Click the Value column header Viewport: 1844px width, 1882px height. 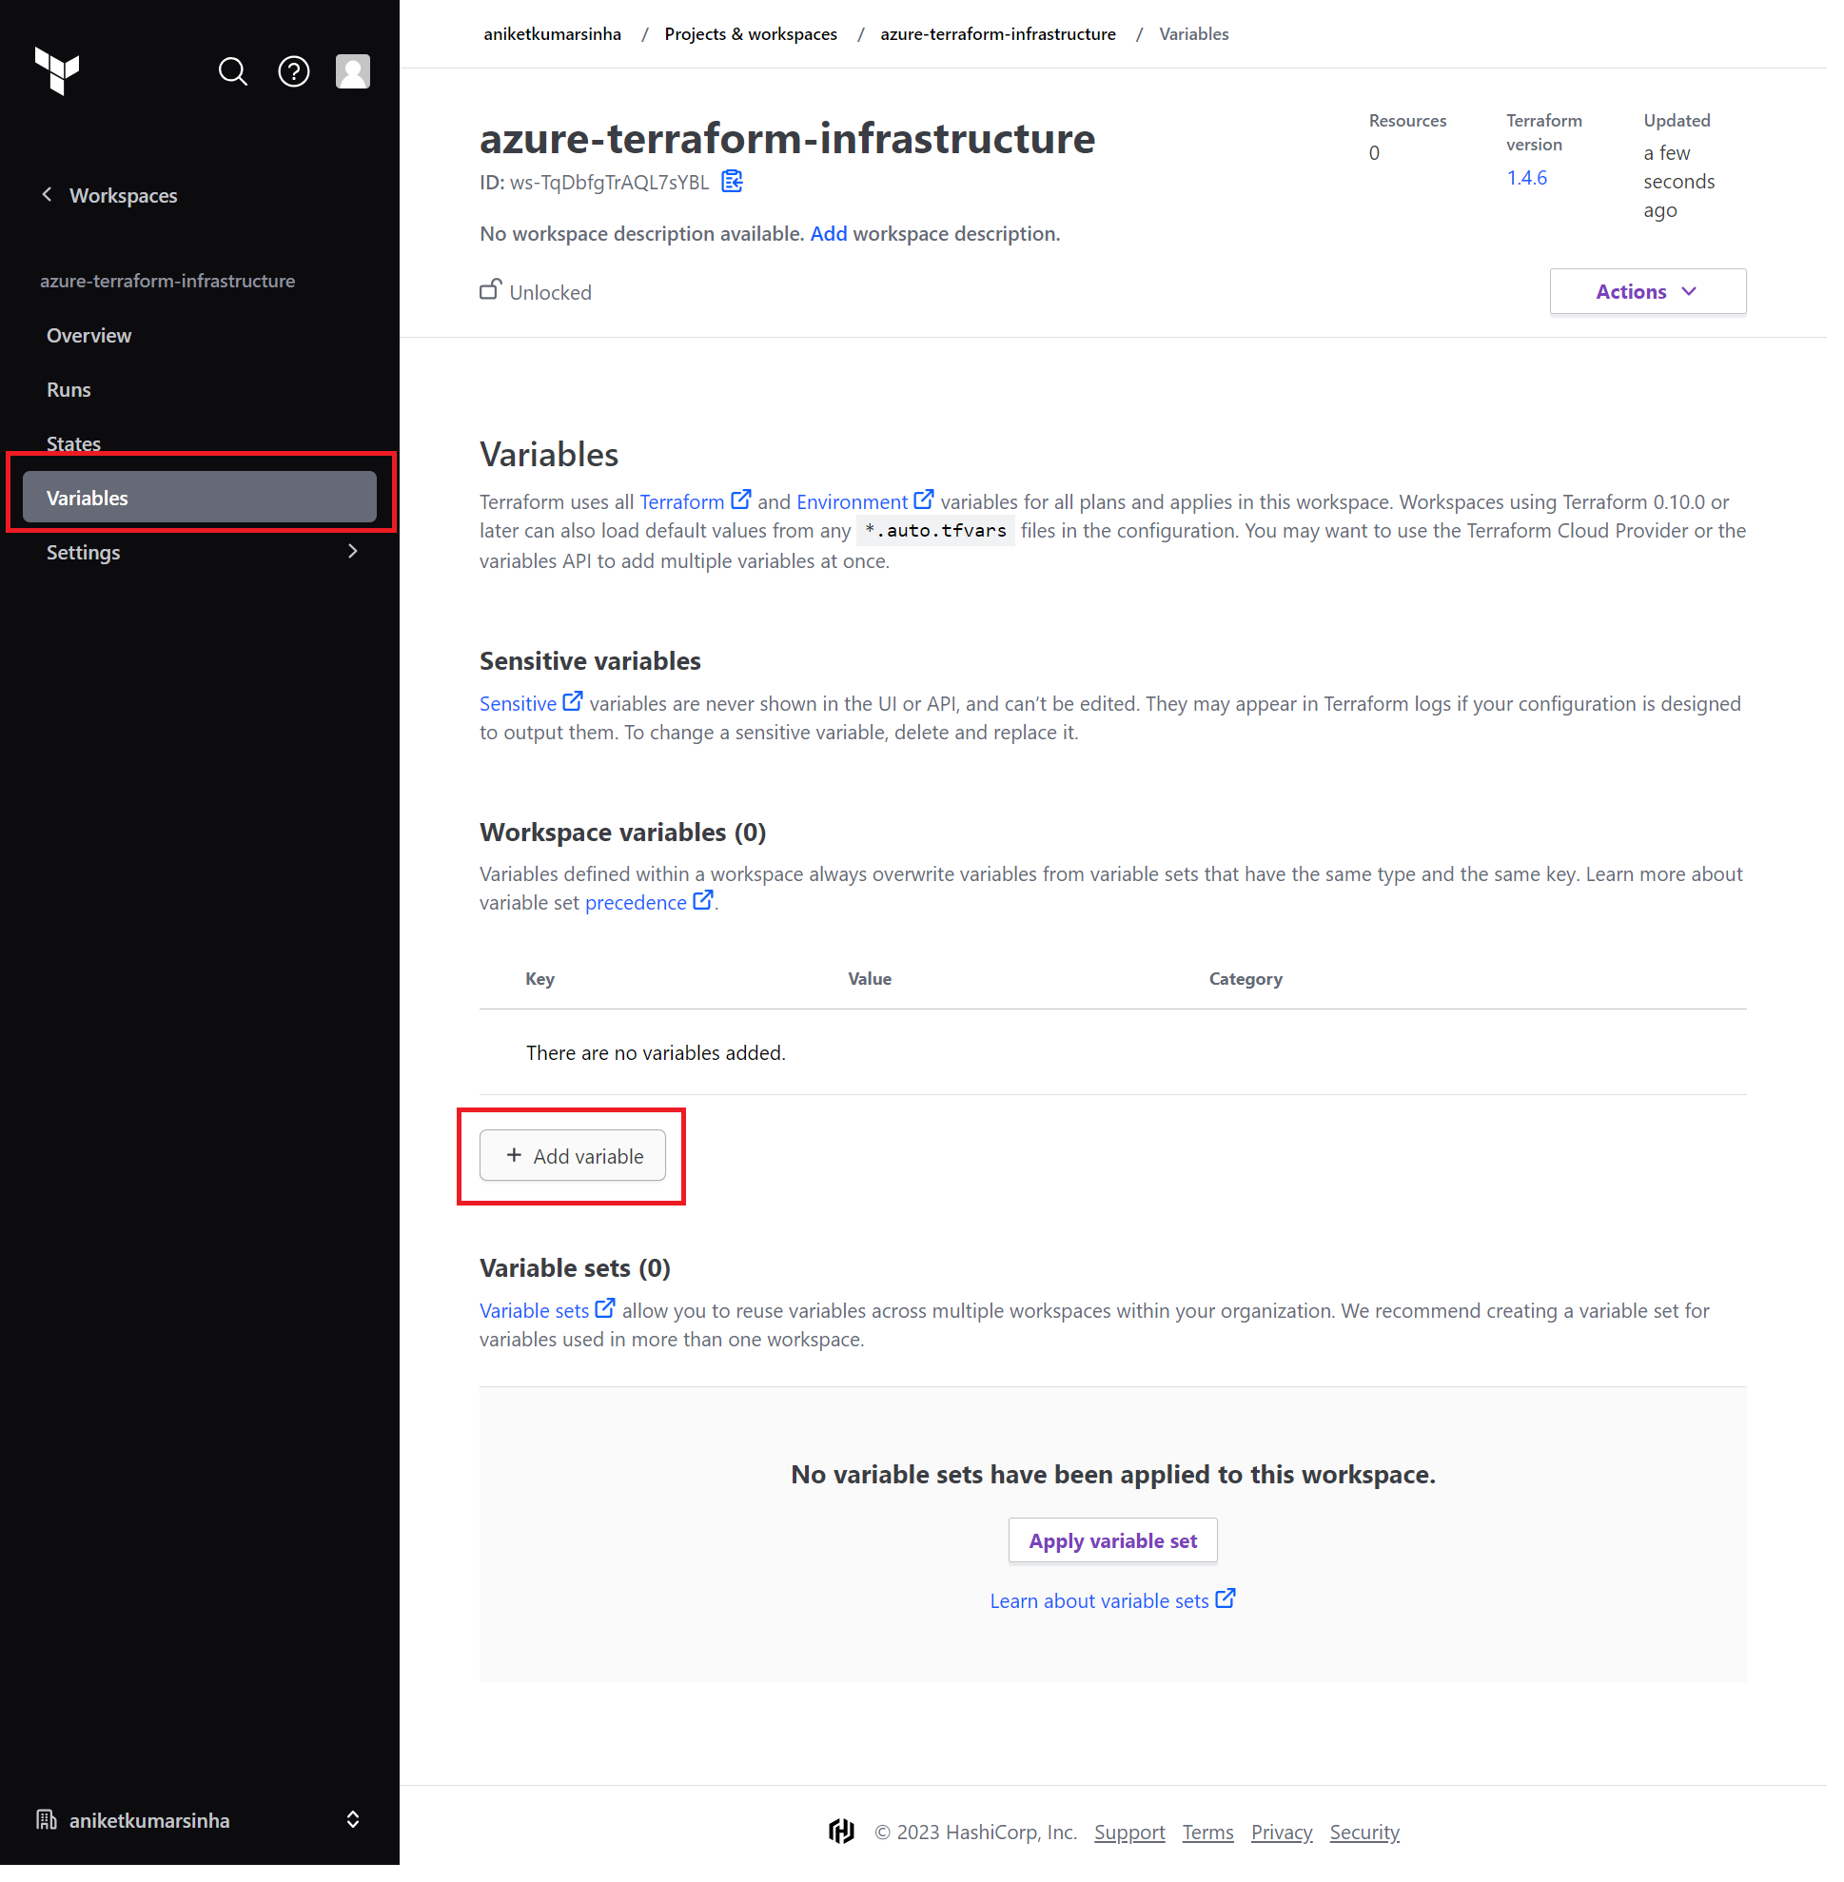pyautogui.click(x=871, y=979)
